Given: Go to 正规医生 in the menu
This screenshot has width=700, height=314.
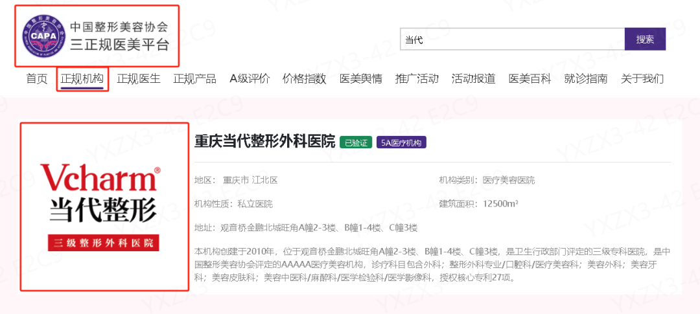Looking at the screenshot, I should (x=139, y=79).
